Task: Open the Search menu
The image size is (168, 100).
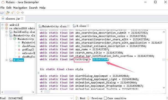Action: (x=33, y=8)
